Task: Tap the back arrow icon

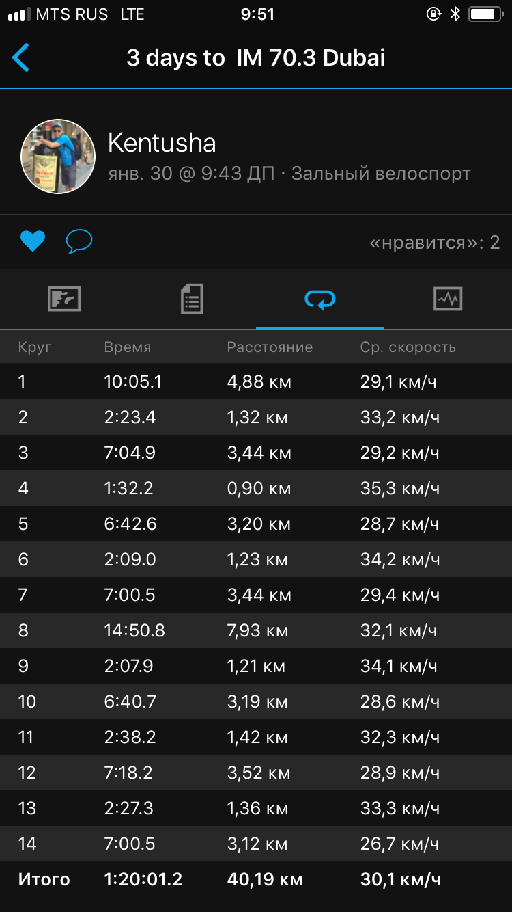Action: [21, 58]
